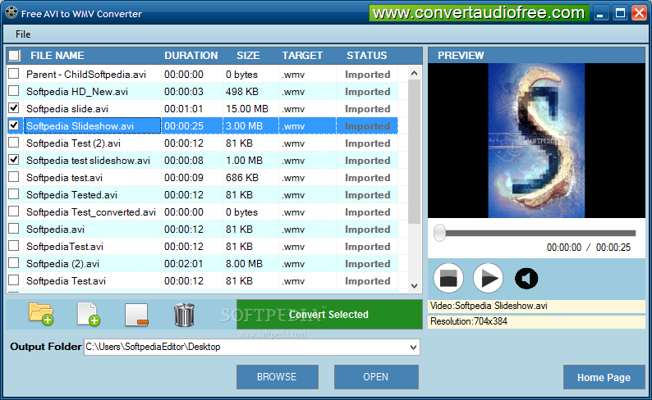Click the trash can clear list icon
The image size is (652, 400).
pos(184,315)
